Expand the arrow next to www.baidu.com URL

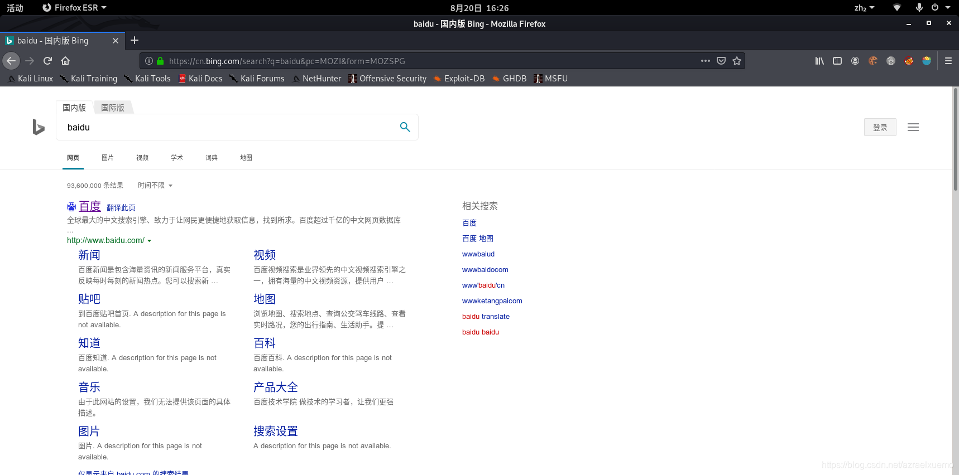coord(150,241)
